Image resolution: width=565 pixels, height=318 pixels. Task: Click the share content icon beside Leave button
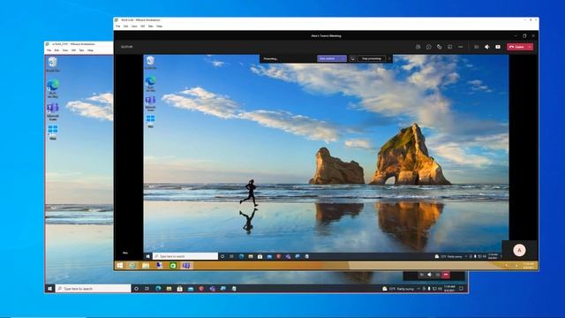click(498, 47)
